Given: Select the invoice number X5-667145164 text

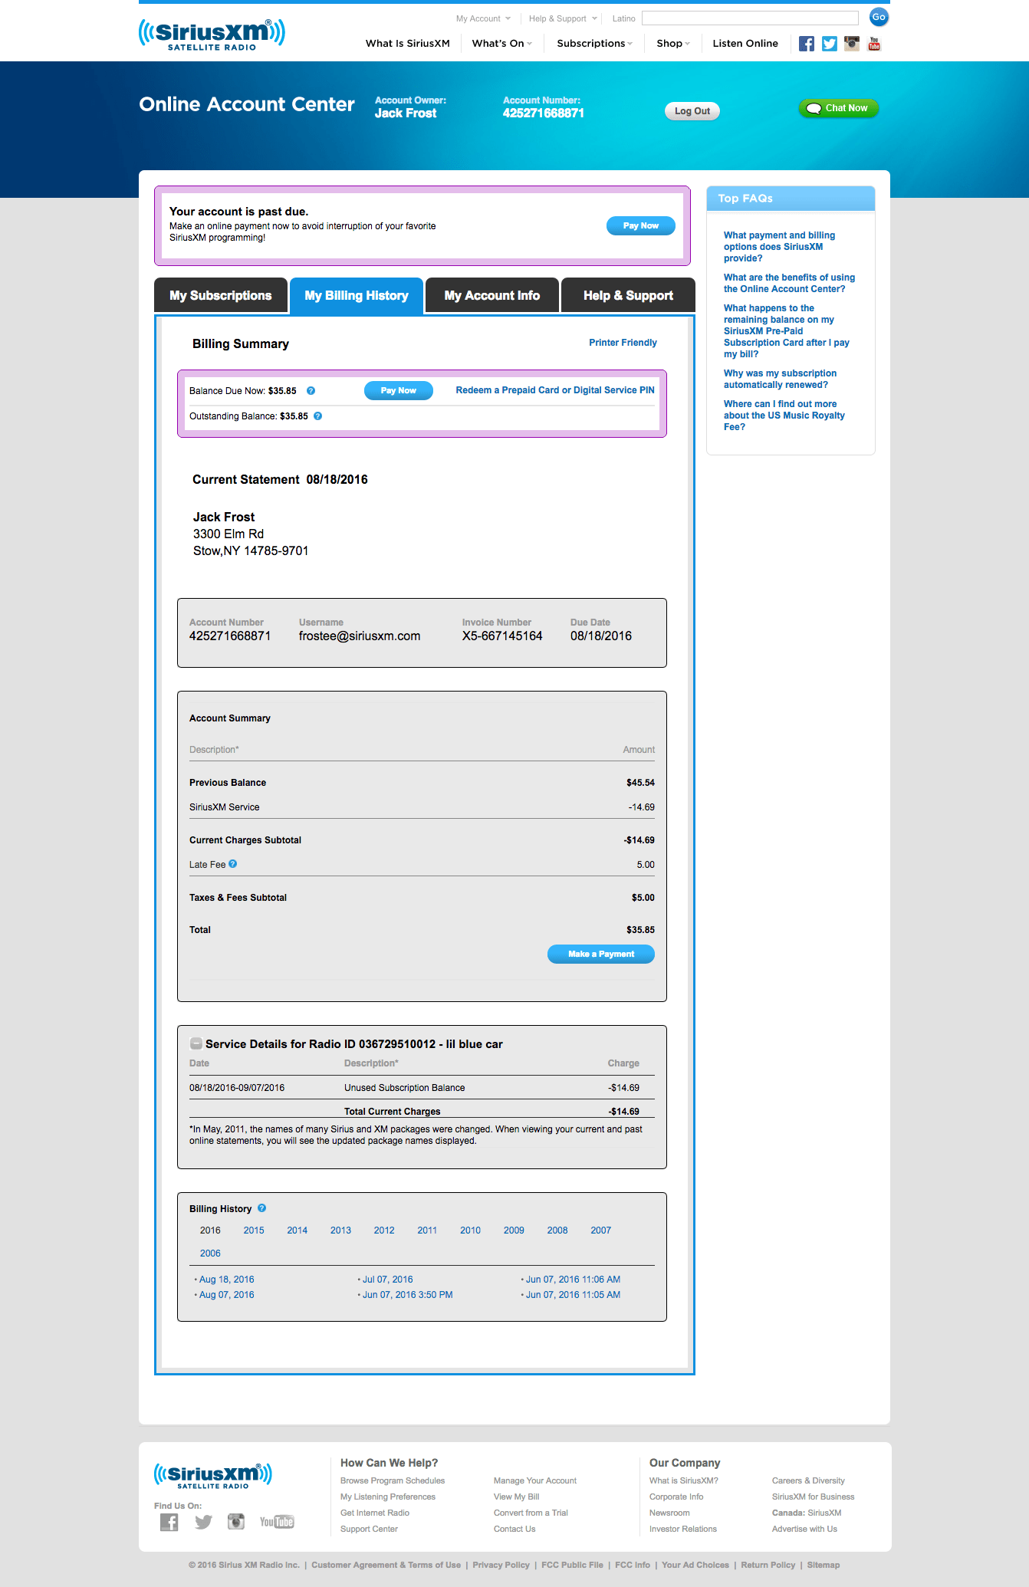Looking at the screenshot, I should 502,636.
